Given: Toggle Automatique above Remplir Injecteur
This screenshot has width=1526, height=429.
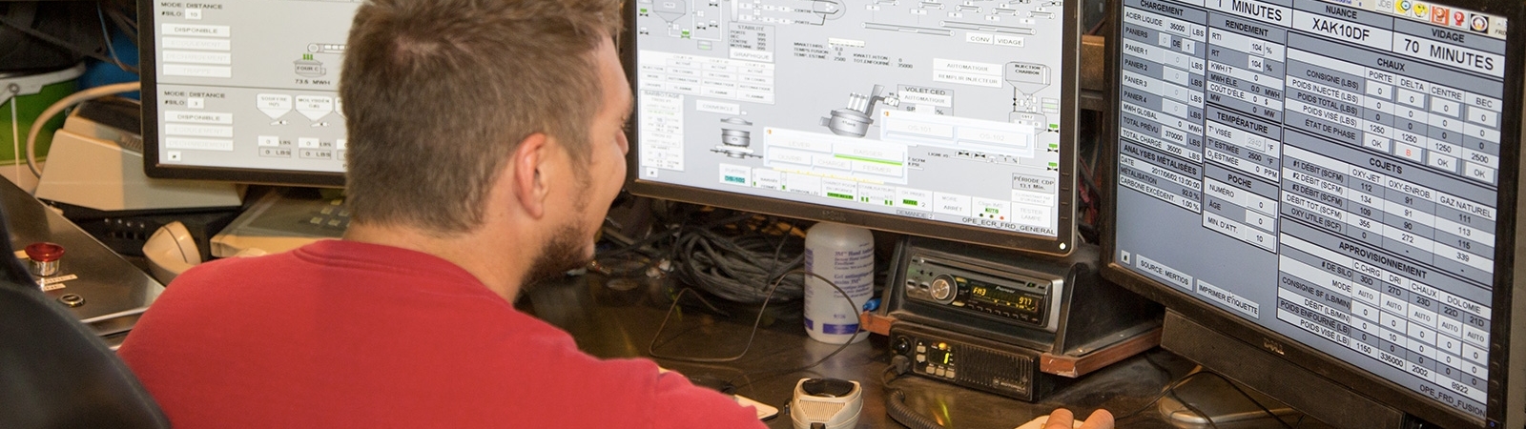Looking at the screenshot, I should point(967,68).
